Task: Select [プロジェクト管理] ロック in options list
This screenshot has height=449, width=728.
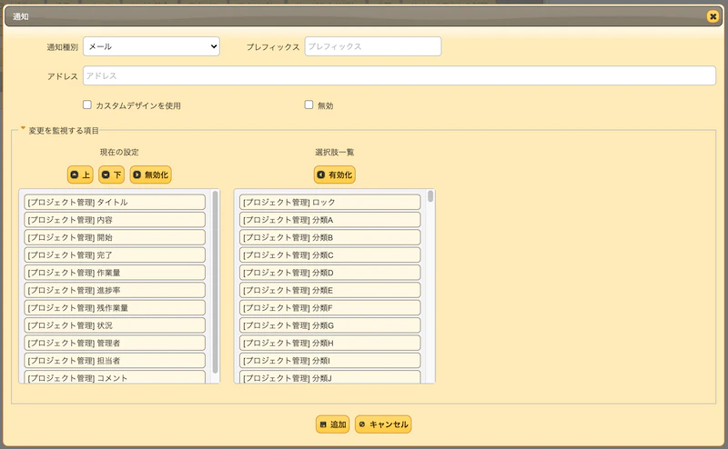Action: [330, 203]
